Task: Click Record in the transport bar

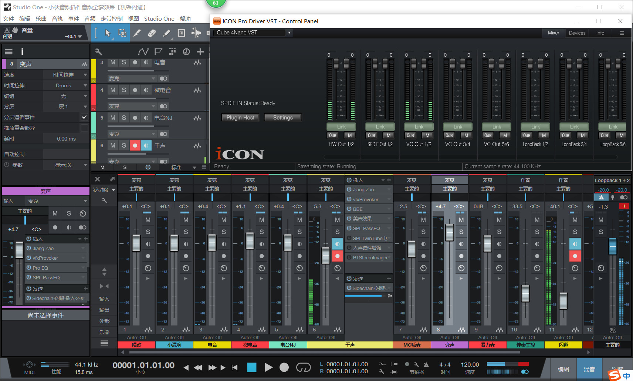Action: click(284, 367)
